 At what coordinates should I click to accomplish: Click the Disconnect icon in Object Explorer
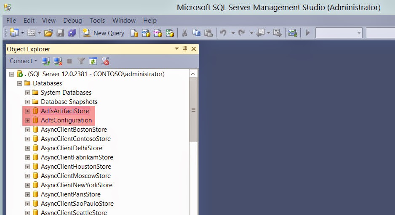pyautogui.click(x=58, y=61)
